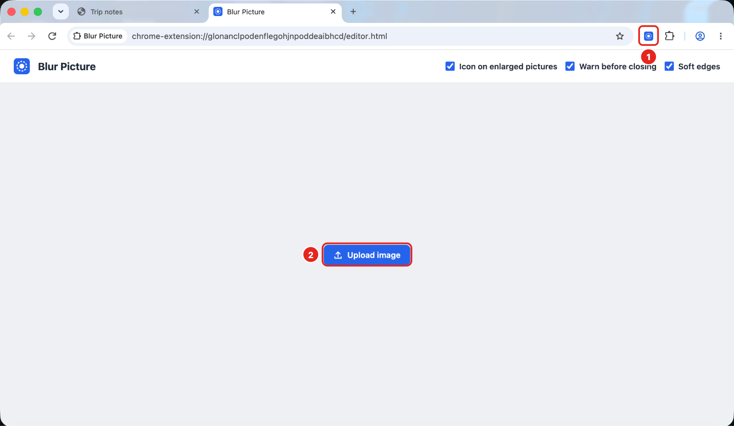Focus the address bar URL text

[260, 36]
